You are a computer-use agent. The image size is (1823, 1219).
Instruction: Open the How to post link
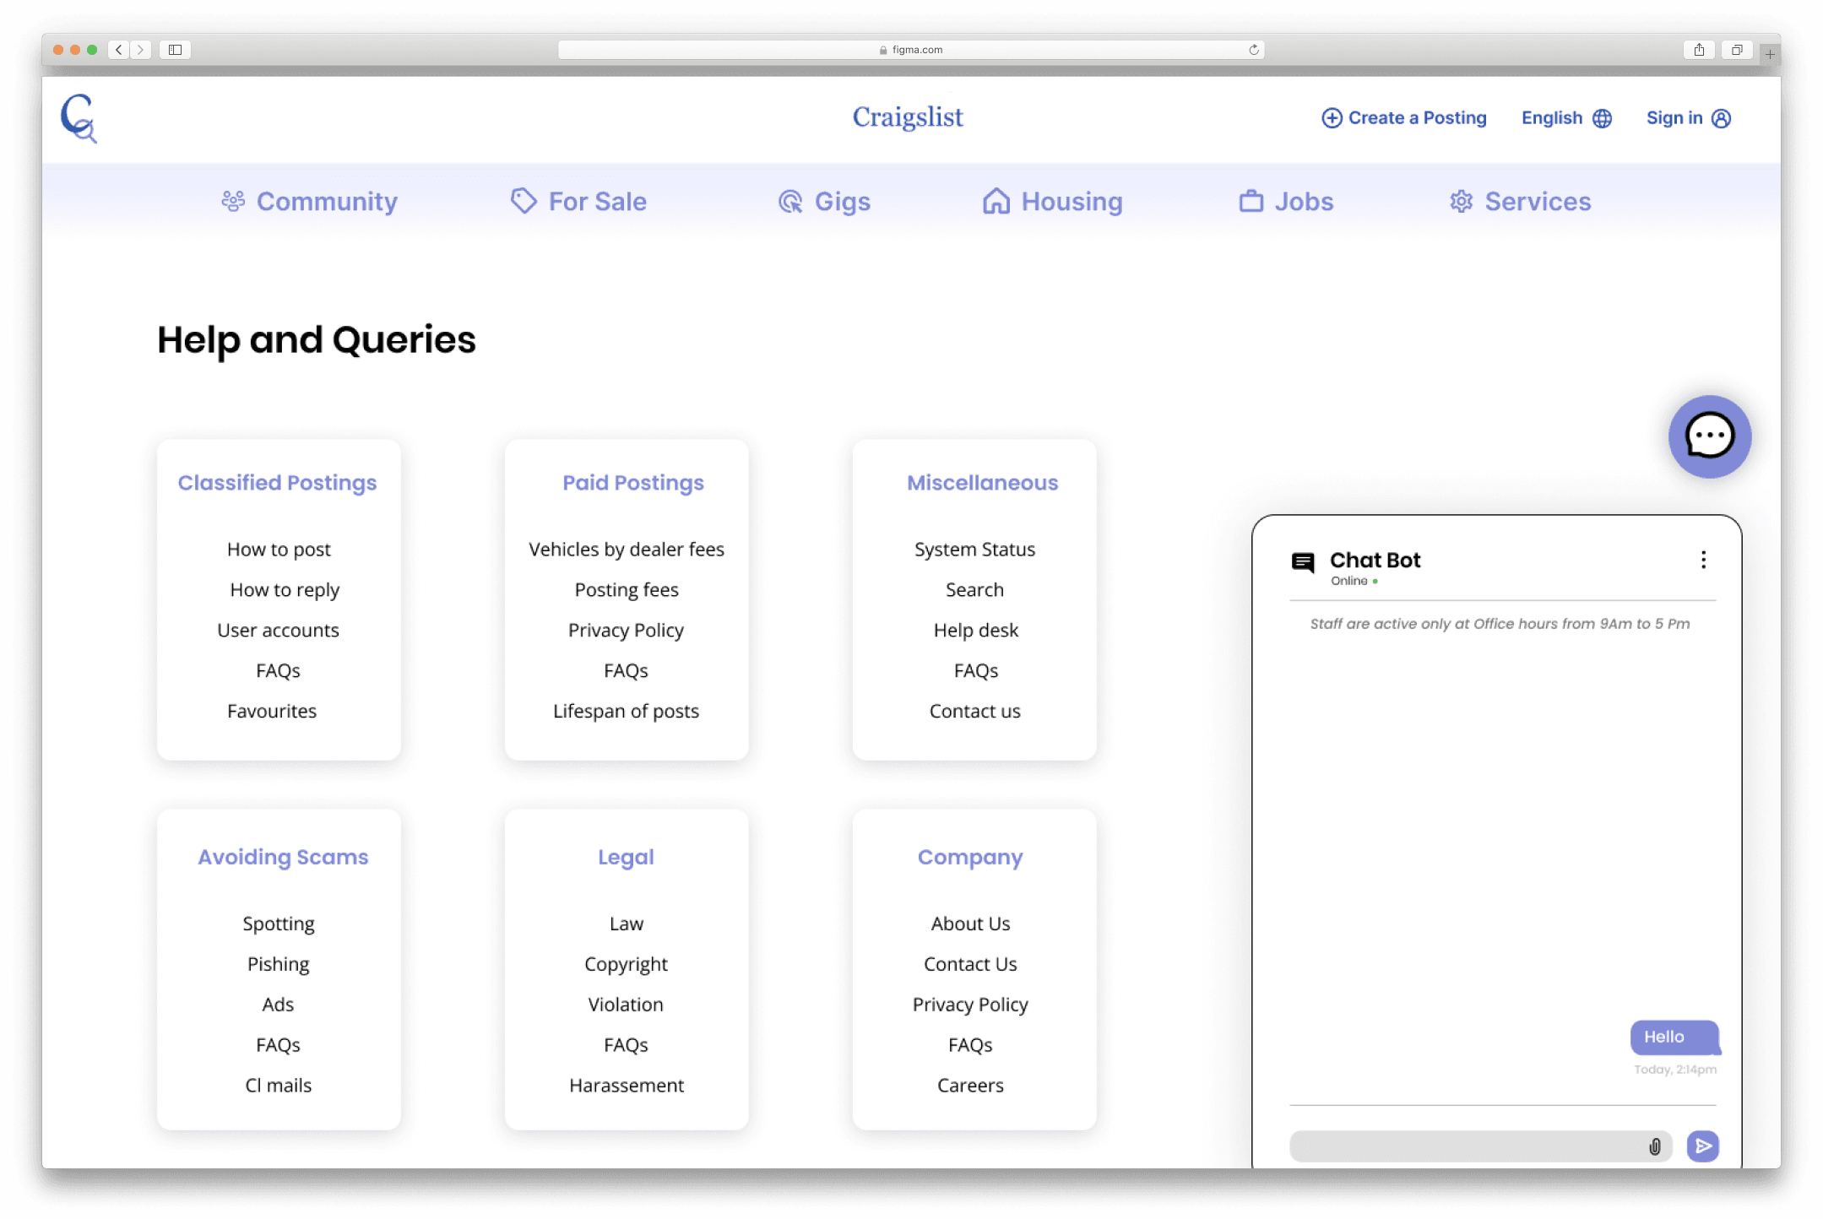(279, 550)
